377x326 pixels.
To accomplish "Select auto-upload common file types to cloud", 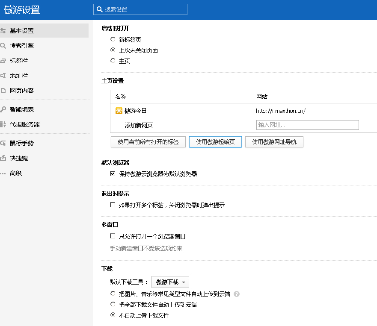I will click(x=113, y=294).
